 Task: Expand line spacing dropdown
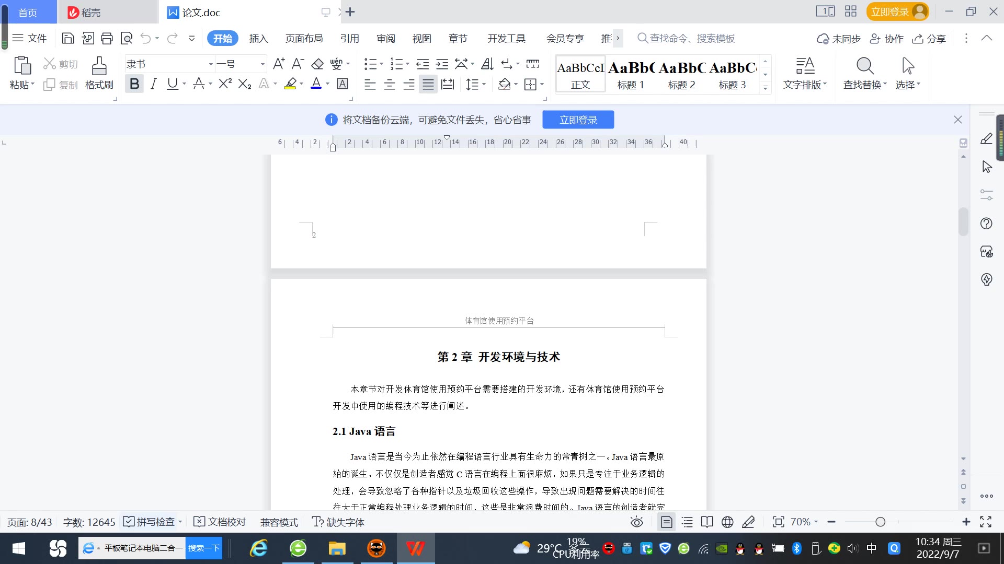(484, 84)
